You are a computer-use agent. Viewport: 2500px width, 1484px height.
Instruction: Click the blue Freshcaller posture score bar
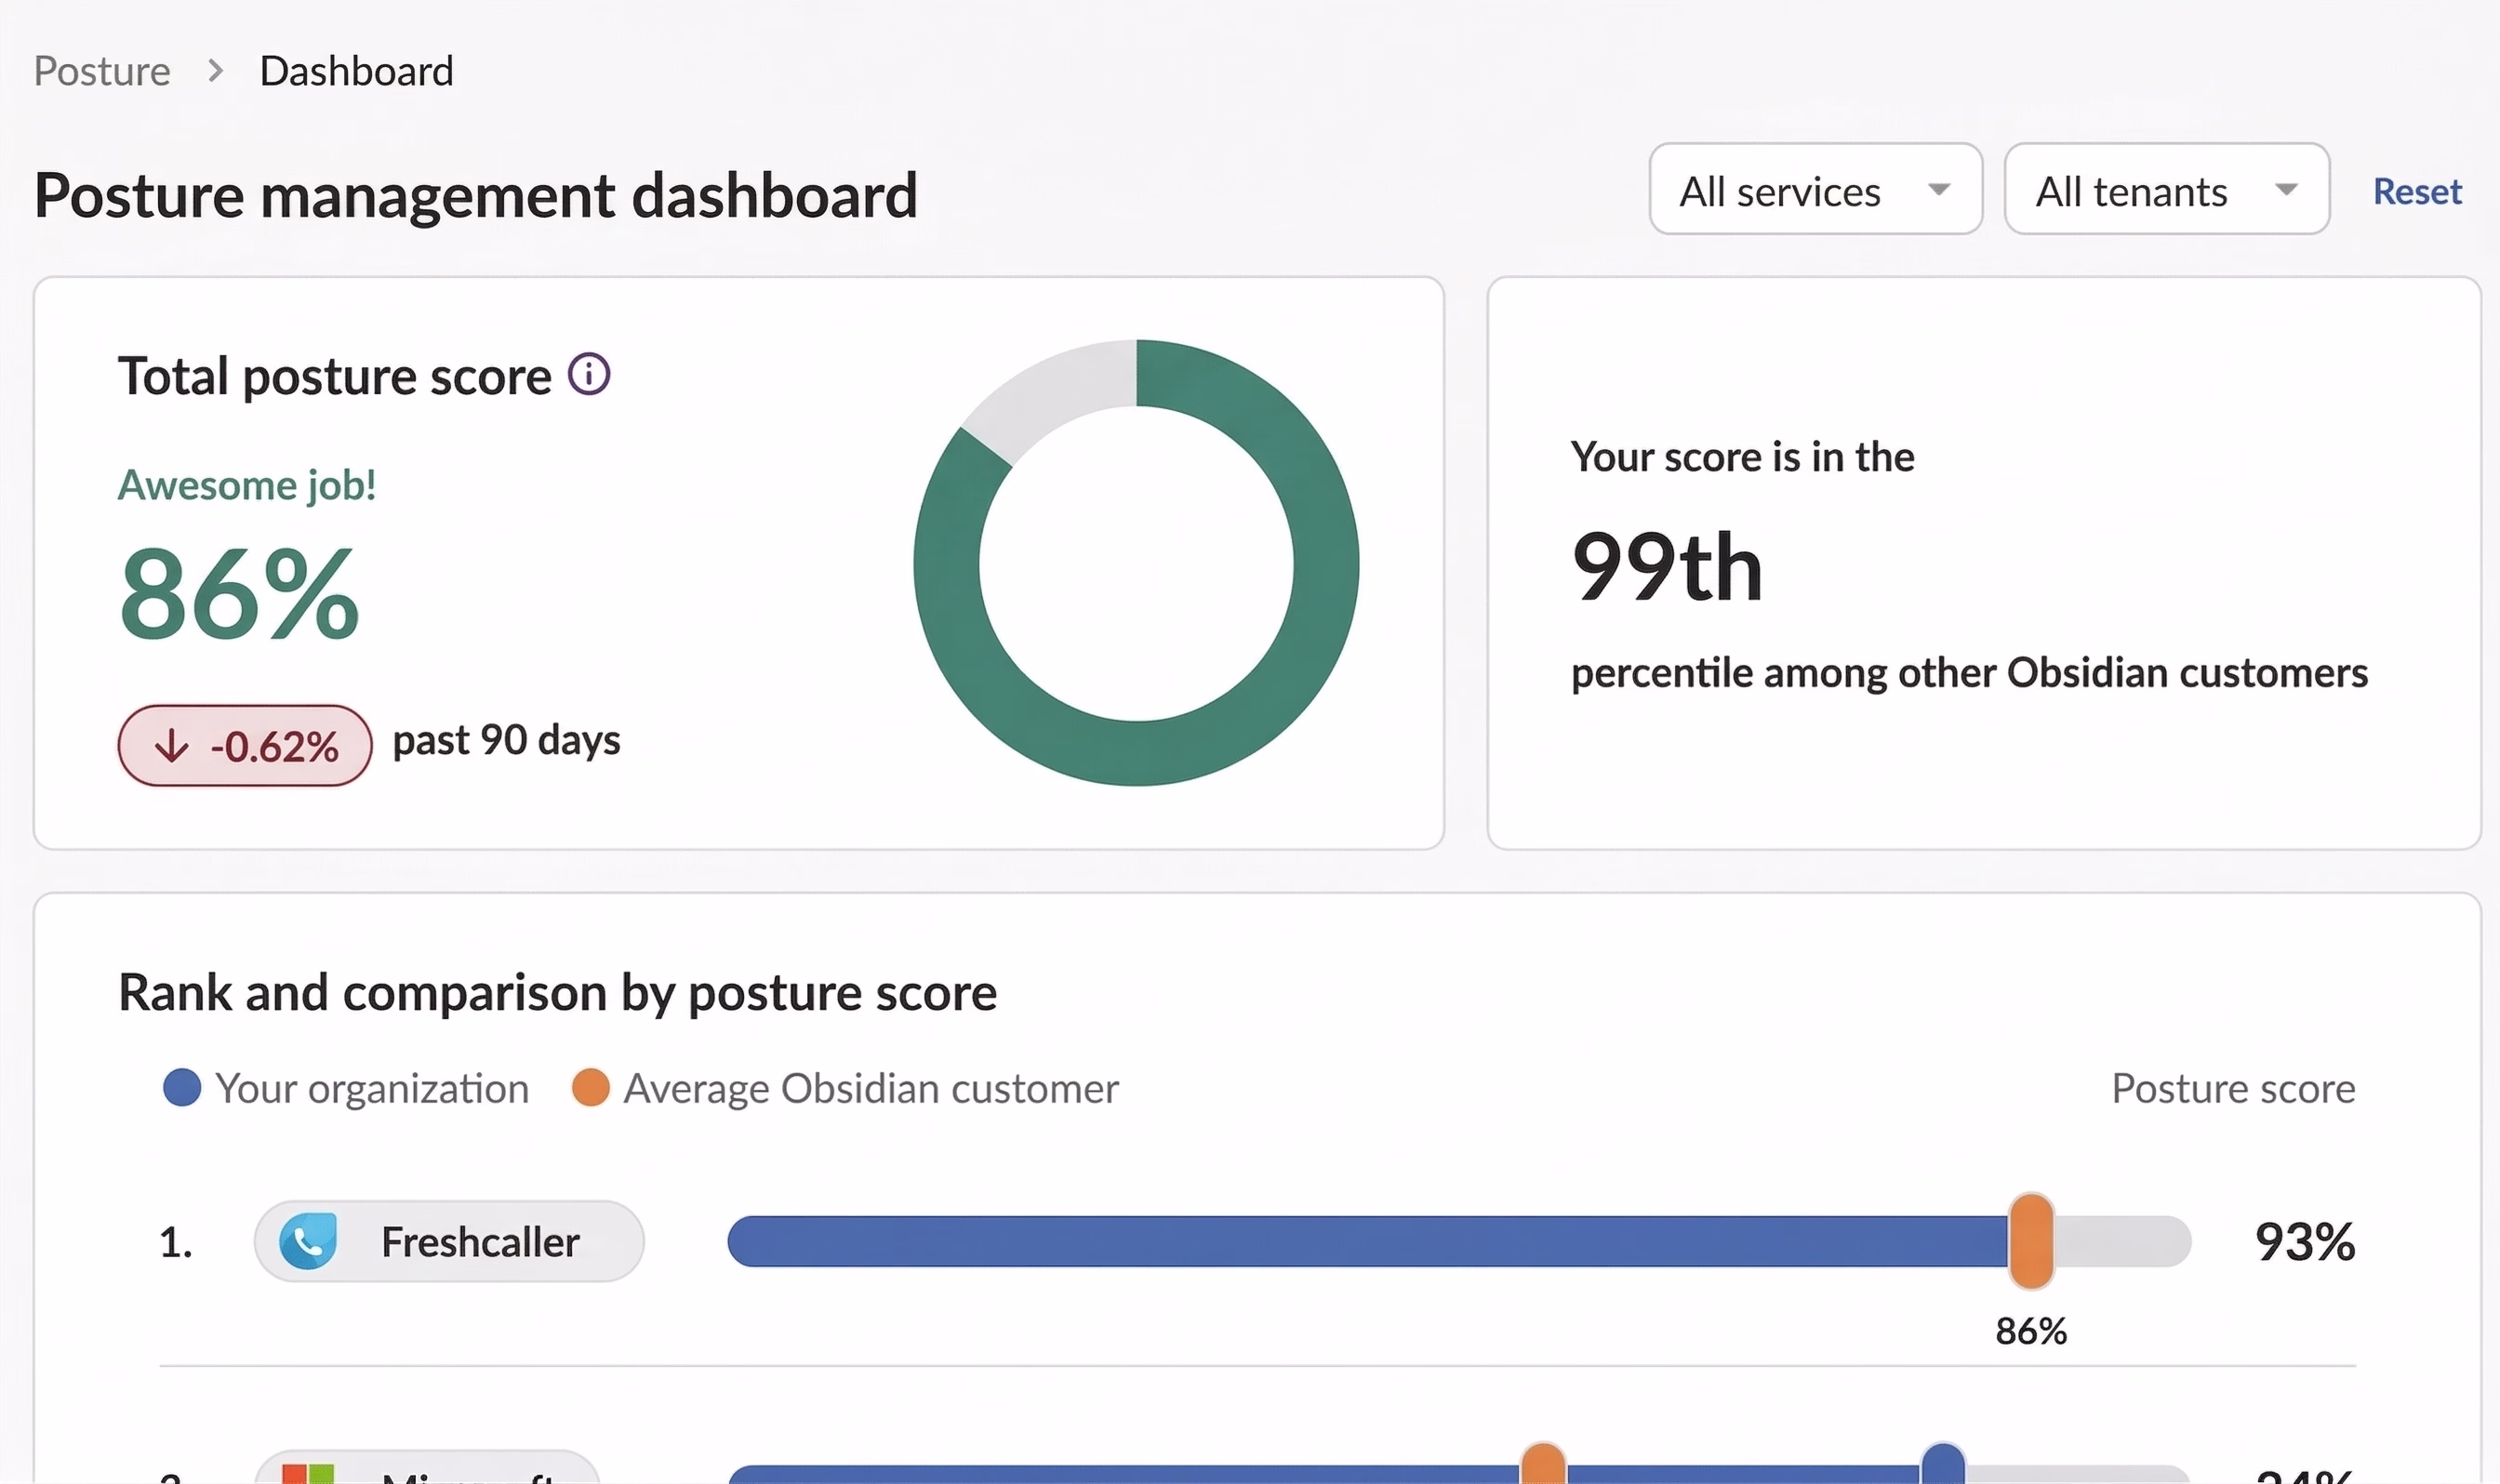pyautogui.click(x=1370, y=1241)
